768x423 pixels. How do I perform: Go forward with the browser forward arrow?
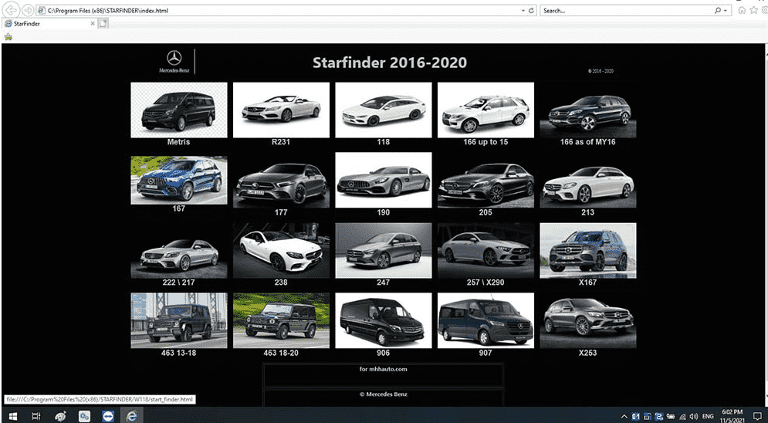tap(28, 10)
